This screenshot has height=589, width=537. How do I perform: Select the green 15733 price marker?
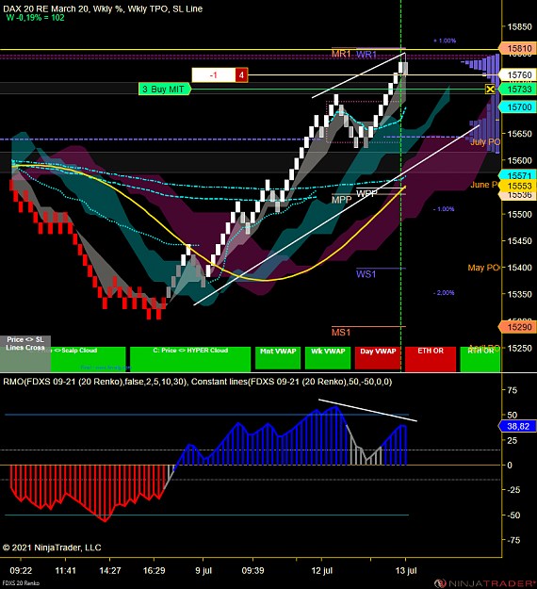point(517,89)
